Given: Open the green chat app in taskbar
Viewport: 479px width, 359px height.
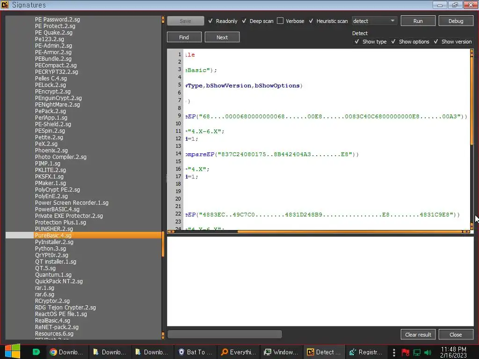Looking at the screenshot, I should click(36, 352).
